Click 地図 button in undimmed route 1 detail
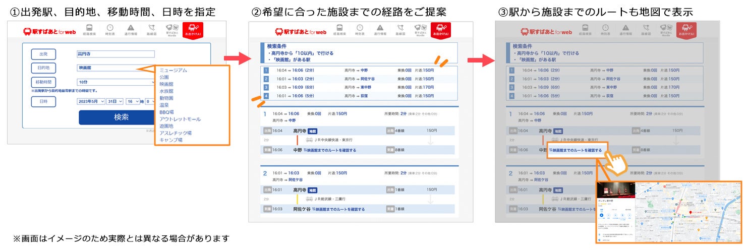The width and height of the screenshot is (748, 250). coord(313,131)
